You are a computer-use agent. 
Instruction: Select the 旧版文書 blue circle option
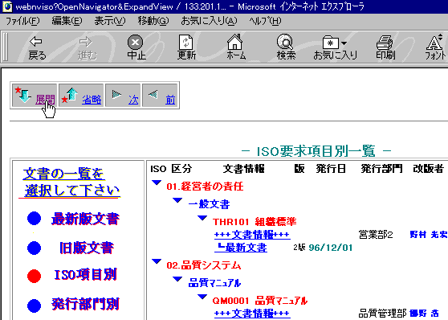[x=34, y=248]
